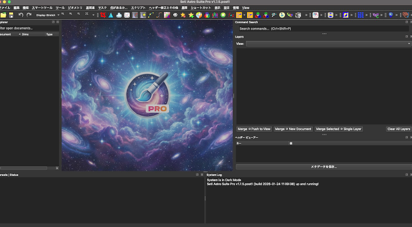Click the green circle icon in toolbar

[223, 15]
